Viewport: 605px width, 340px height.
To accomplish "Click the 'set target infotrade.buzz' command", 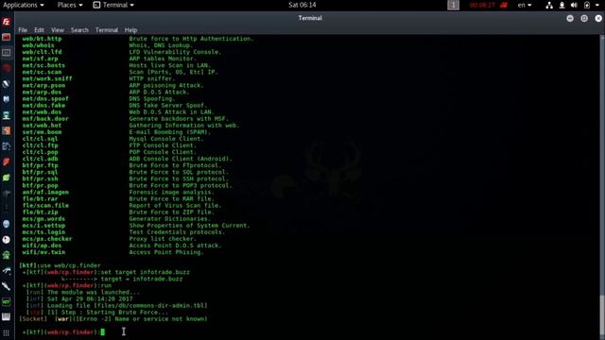I will tap(145, 272).
